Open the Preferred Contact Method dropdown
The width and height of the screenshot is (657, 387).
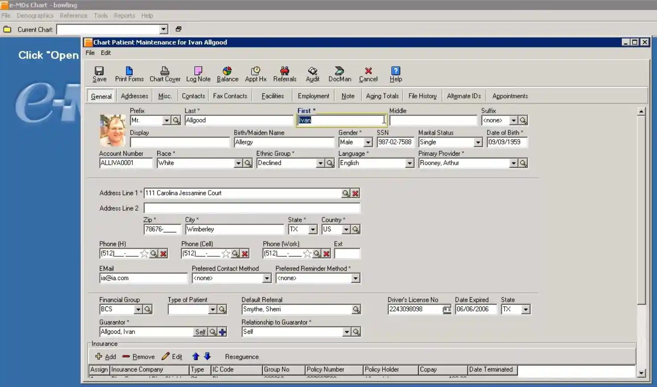click(x=267, y=278)
